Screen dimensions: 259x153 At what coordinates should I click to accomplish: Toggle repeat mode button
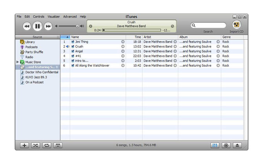[x=47, y=146]
